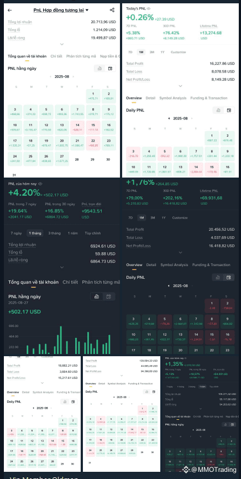Switch to calendar view in the +1,35% panel
241x479 pixels.
(x=233, y=425)
